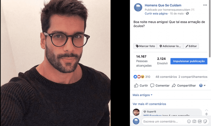Click the Marcar foto button
Screen dimensions: 211x126
pyautogui.click(x=145, y=46)
